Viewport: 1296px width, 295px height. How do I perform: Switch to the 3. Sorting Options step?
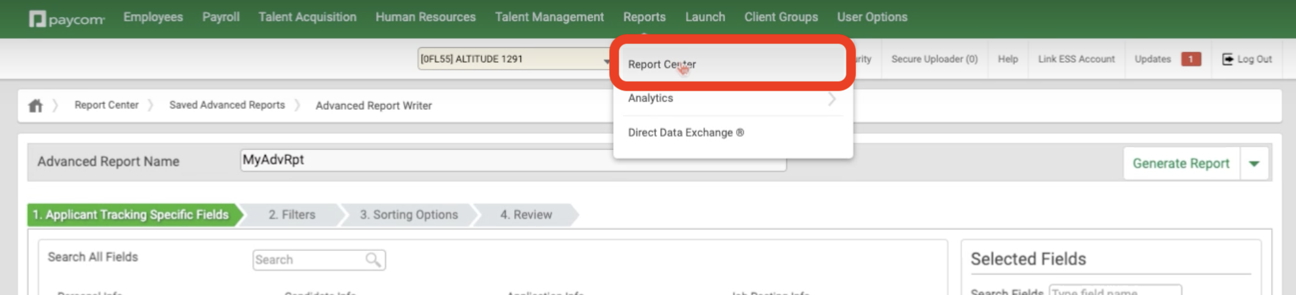click(x=409, y=215)
